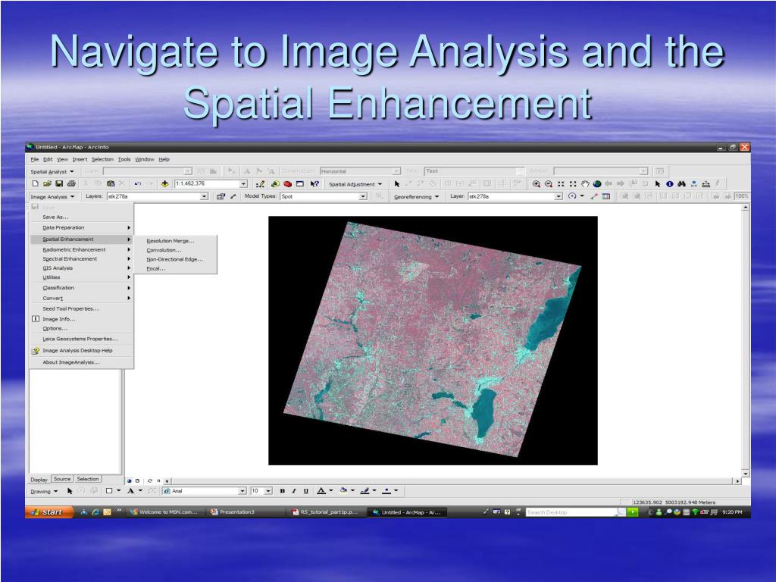
Task: Select the Pan hand tool
Action: coord(585,183)
